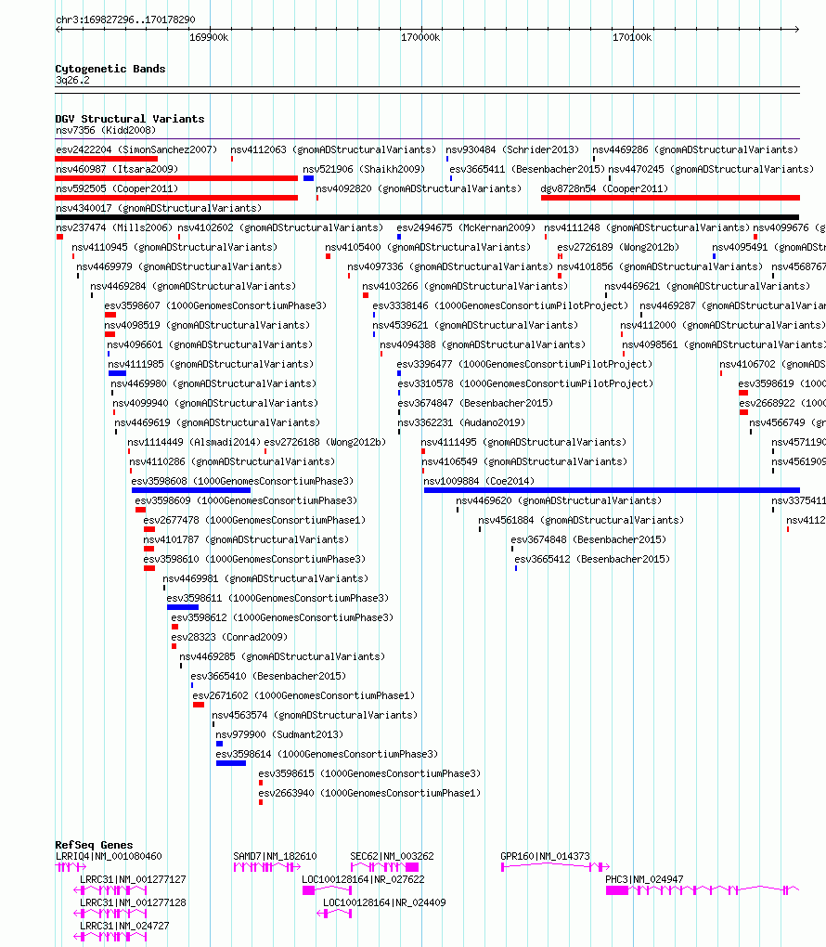Click the PHC3 NM_024947 gene label
This screenshot has height=947, width=826.
tap(644, 880)
